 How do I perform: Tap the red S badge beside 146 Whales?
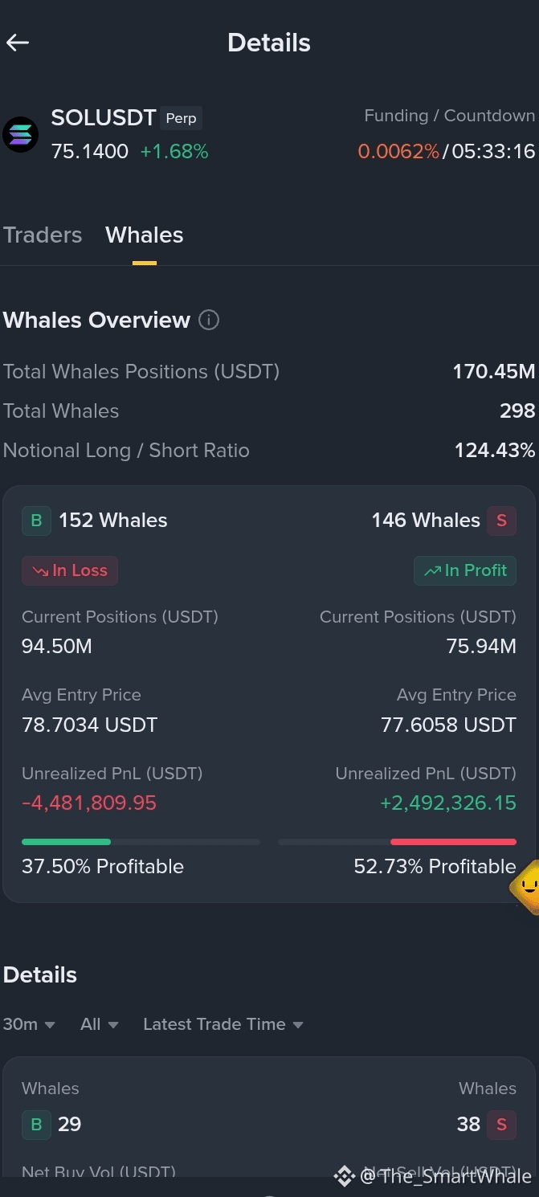pyautogui.click(x=502, y=521)
